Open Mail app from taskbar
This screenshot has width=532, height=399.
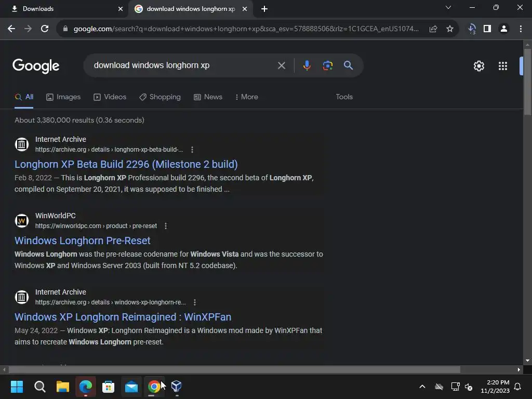click(x=131, y=387)
